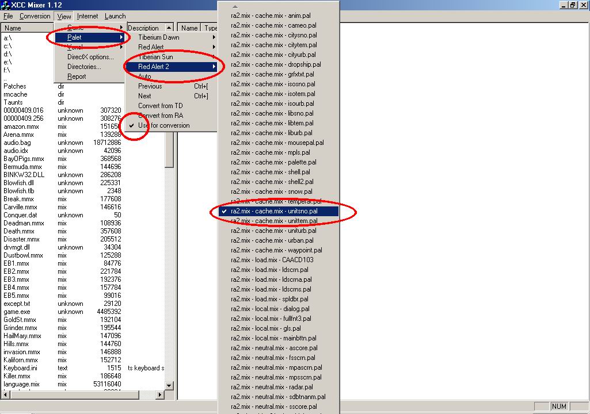Select the audio.bag file
The image size is (590, 414).
coord(17,143)
